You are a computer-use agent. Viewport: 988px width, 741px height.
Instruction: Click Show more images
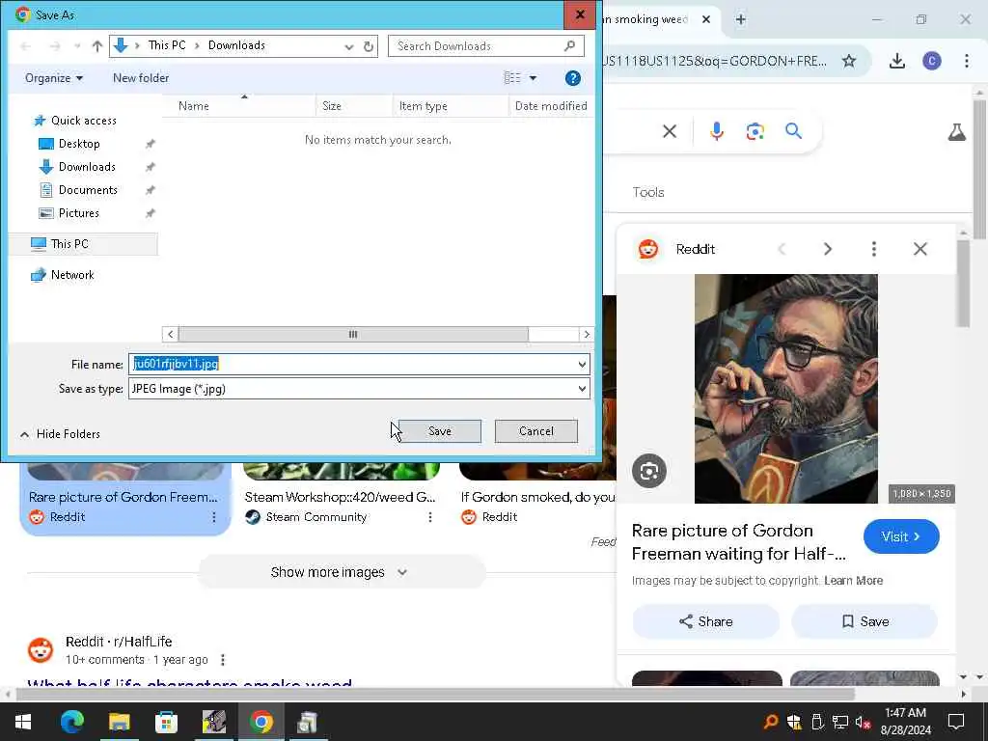point(342,572)
